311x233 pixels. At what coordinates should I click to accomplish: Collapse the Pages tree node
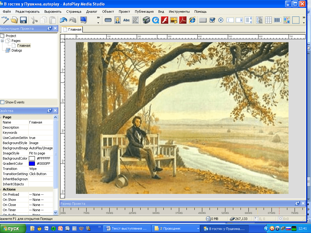[2, 41]
